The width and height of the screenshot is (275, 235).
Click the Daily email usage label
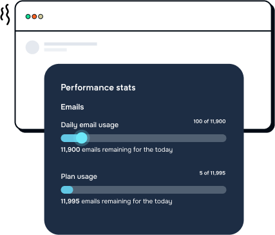click(90, 125)
